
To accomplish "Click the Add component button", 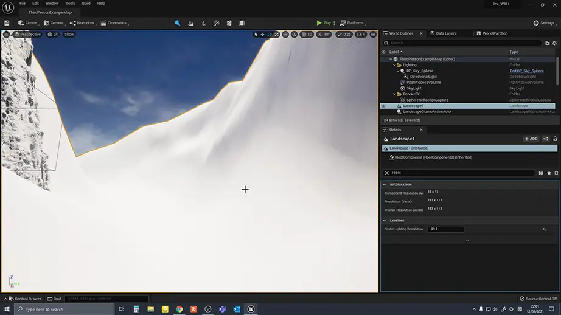I will [531, 139].
